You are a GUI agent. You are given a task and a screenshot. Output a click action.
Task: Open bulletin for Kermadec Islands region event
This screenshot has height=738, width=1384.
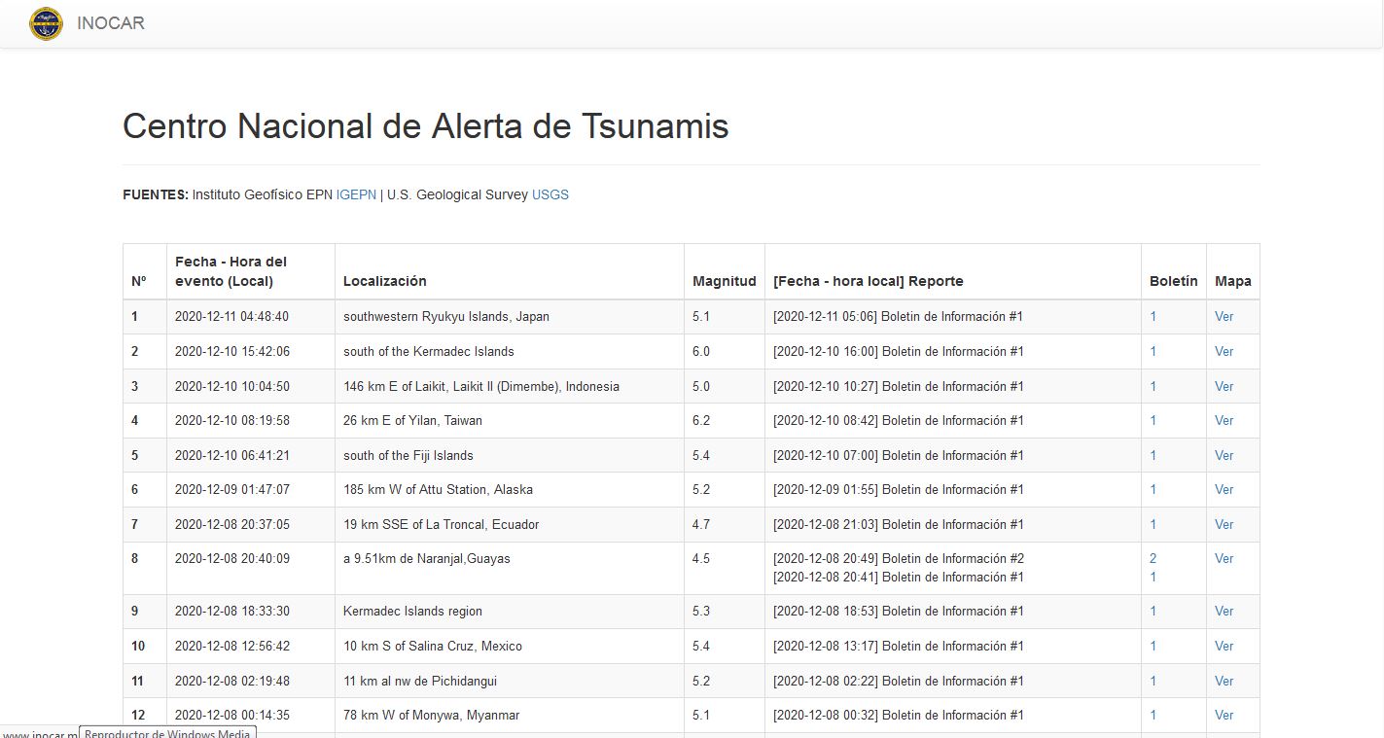click(x=1153, y=612)
